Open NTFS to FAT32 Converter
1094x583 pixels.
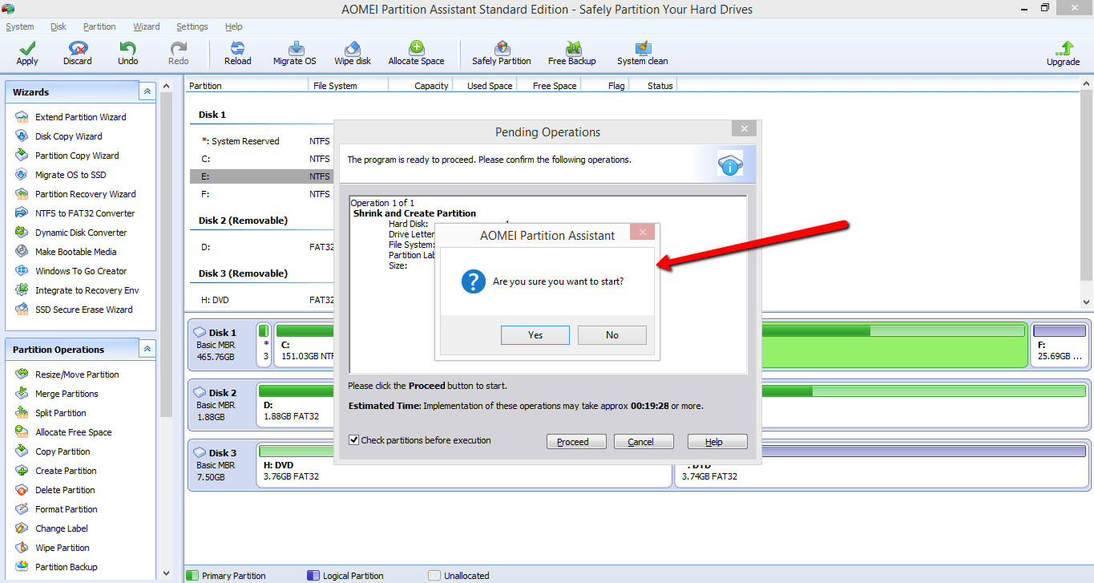pyautogui.click(x=85, y=213)
